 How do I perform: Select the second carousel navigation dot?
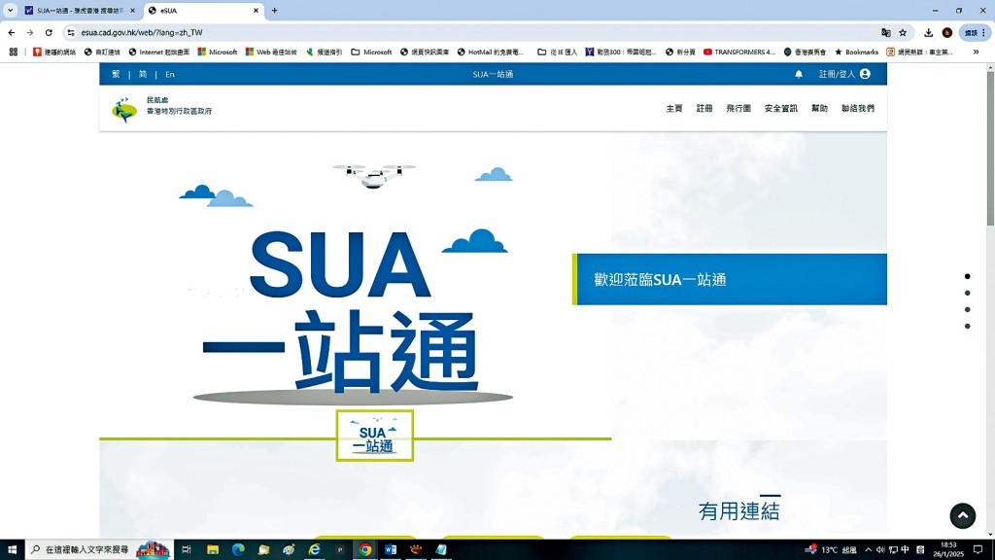tap(968, 292)
